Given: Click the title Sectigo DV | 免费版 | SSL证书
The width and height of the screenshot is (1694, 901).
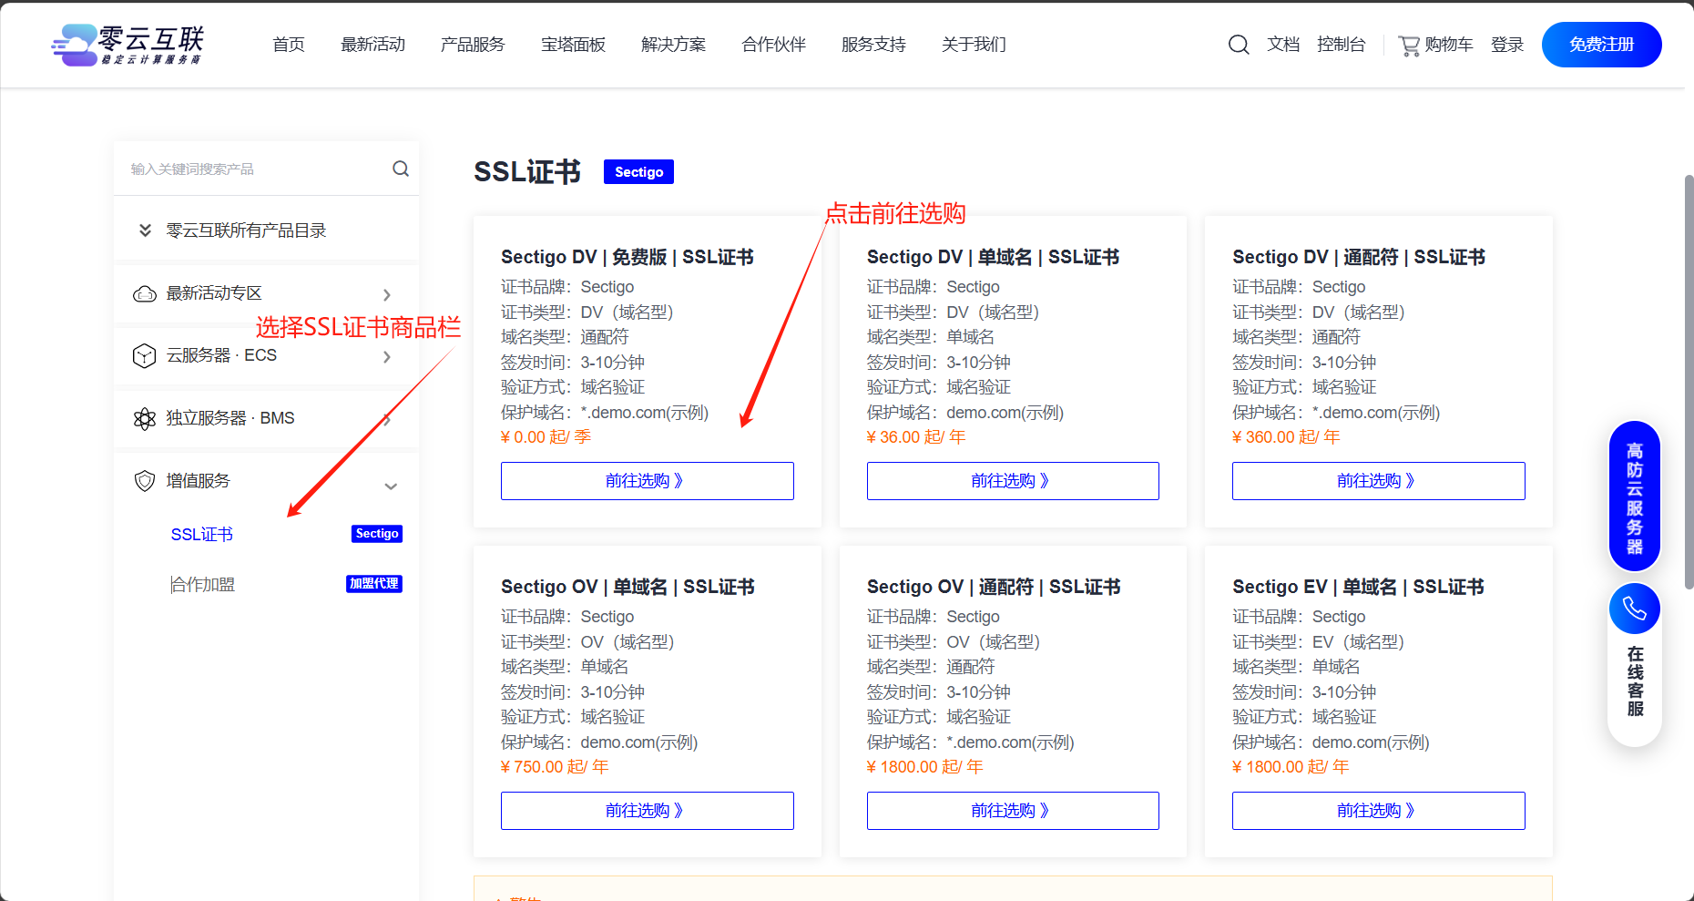Looking at the screenshot, I should [x=628, y=257].
